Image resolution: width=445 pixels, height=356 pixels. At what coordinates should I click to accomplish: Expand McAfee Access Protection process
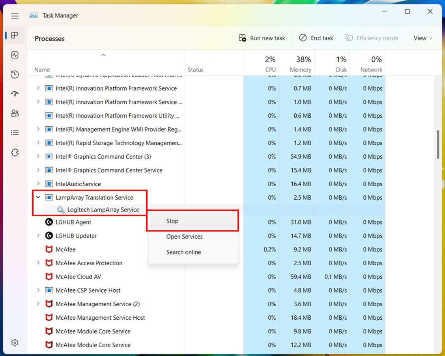(38, 263)
